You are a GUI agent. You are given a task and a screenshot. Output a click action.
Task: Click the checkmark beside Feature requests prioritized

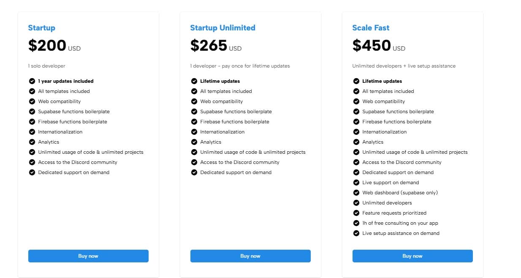356,213
